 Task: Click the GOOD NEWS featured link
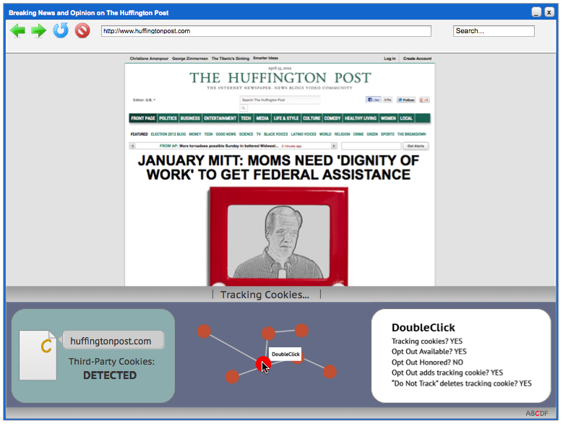pos(225,134)
